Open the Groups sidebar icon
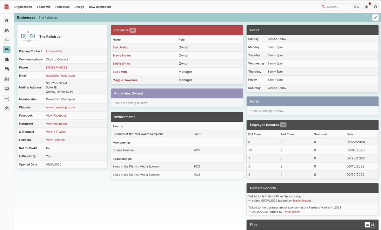This screenshot has height=230, width=381. coord(7,79)
